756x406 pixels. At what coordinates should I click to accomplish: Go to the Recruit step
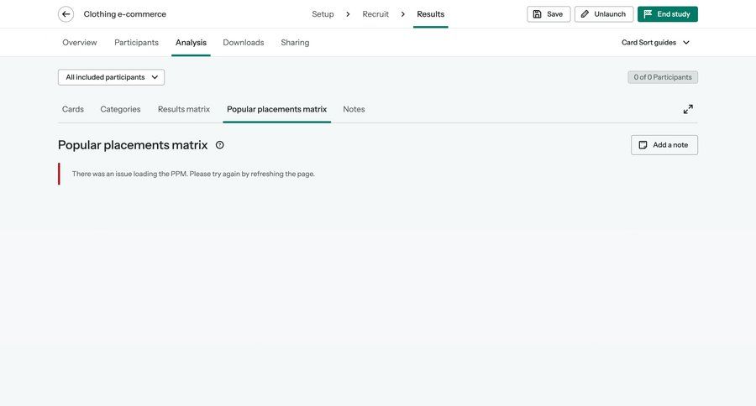click(375, 14)
